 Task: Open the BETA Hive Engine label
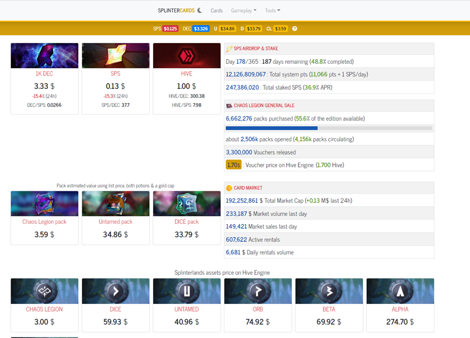tap(329, 309)
